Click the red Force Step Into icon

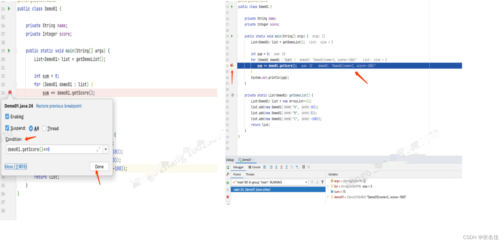coord(282,167)
